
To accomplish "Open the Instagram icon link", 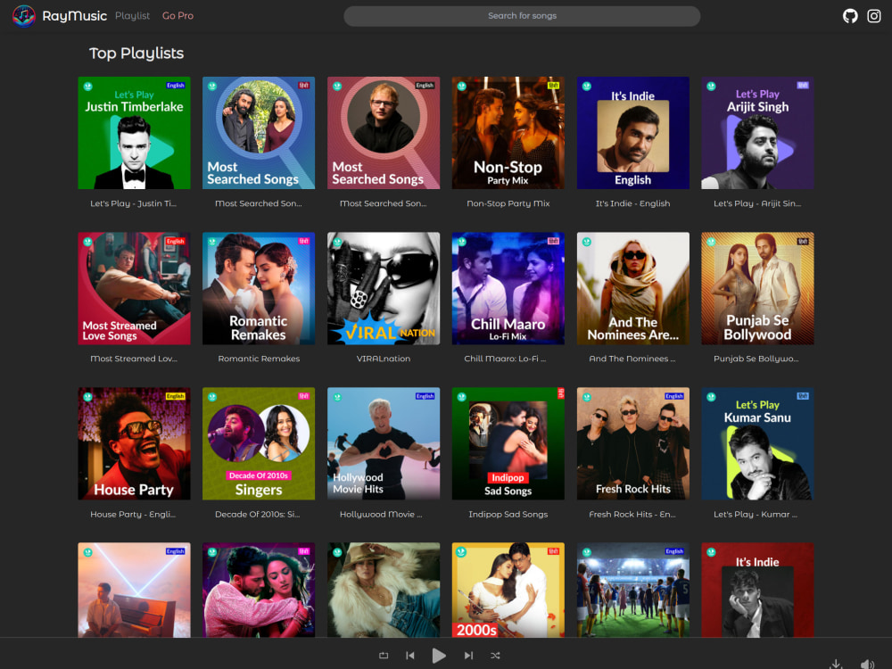I will [x=874, y=16].
